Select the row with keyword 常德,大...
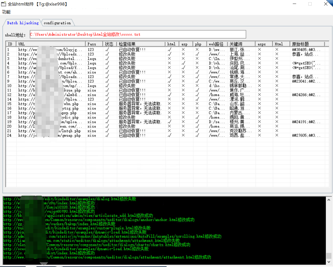 [x=167, y=77]
